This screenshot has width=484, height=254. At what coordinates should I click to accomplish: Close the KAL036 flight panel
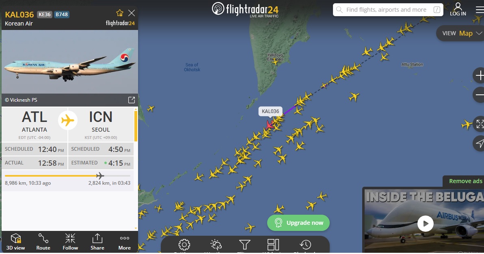pos(132,13)
